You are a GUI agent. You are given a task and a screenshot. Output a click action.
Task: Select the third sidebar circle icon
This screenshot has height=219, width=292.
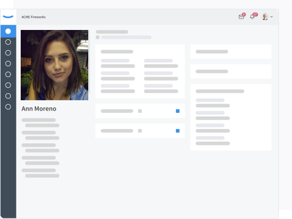8,53
